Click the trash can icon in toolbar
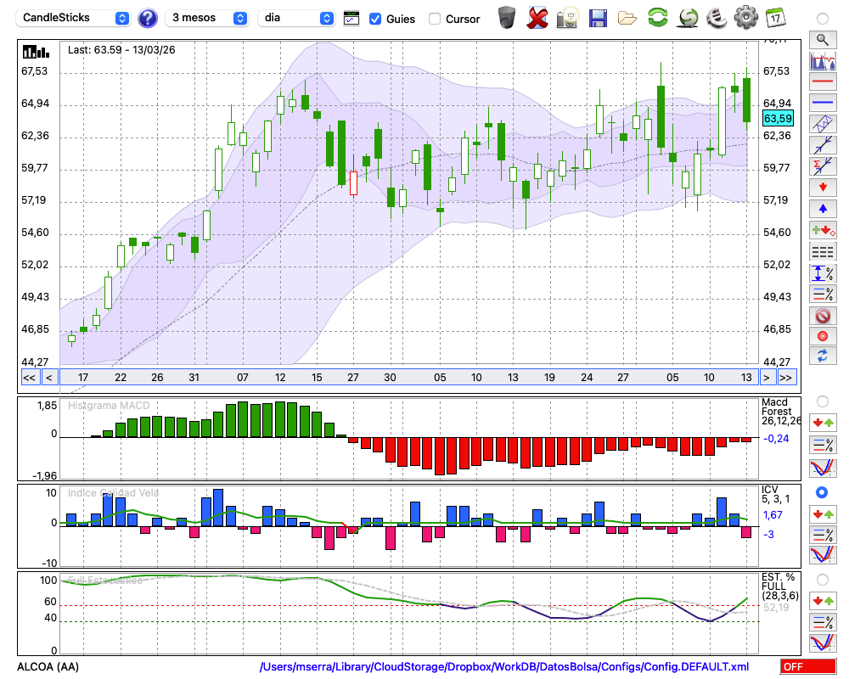 (x=507, y=17)
